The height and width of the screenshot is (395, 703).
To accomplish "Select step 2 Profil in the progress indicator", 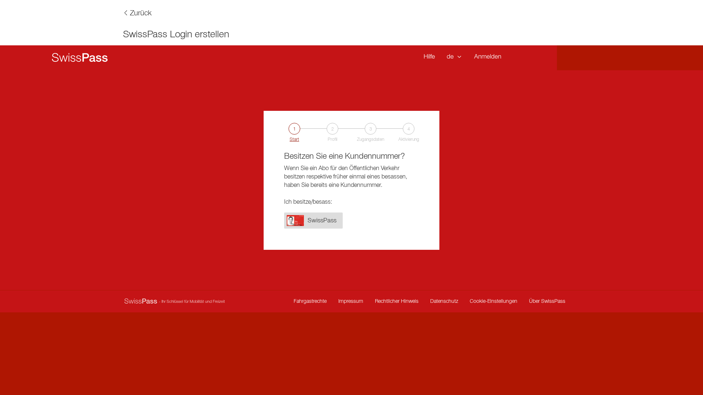I will [x=332, y=132].
